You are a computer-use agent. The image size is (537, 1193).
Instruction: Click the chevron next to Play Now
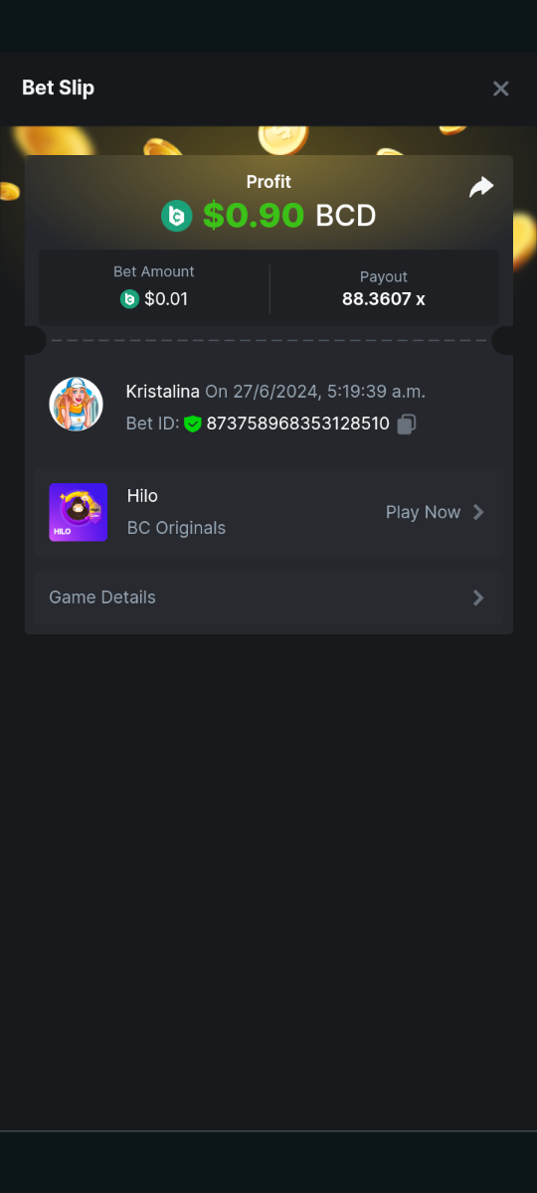pos(478,512)
